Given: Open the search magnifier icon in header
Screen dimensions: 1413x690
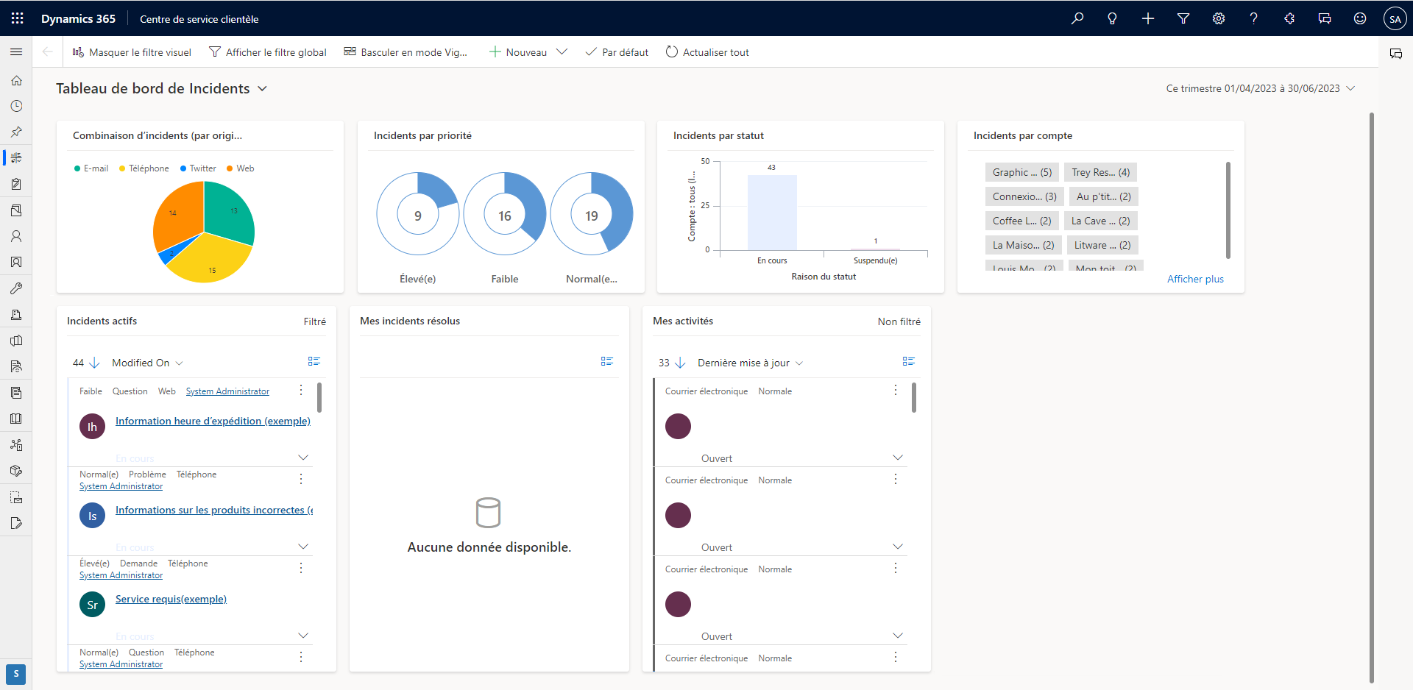Looking at the screenshot, I should pyautogui.click(x=1077, y=18).
